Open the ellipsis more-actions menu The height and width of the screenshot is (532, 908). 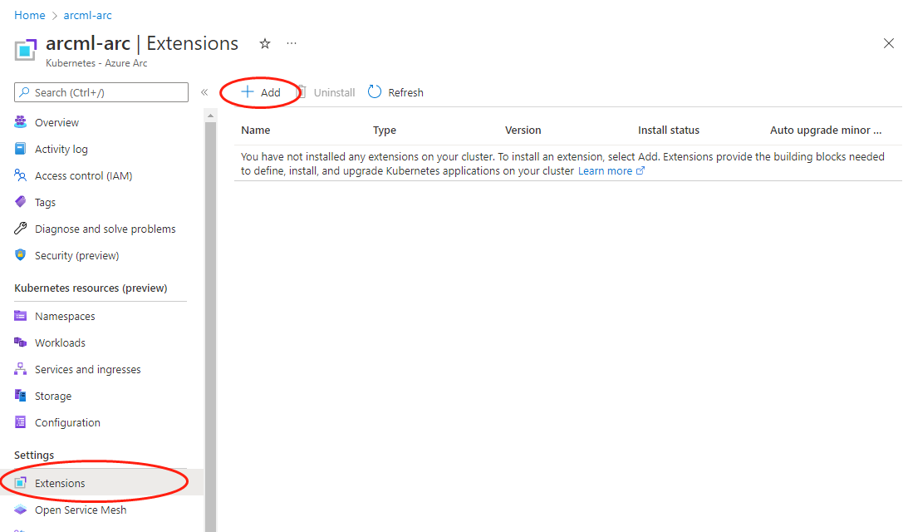[291, 43]
